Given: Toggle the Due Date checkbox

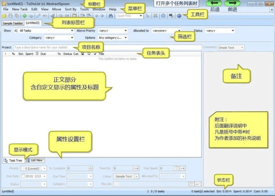Looking at the screenshot, I should (23, 176).
